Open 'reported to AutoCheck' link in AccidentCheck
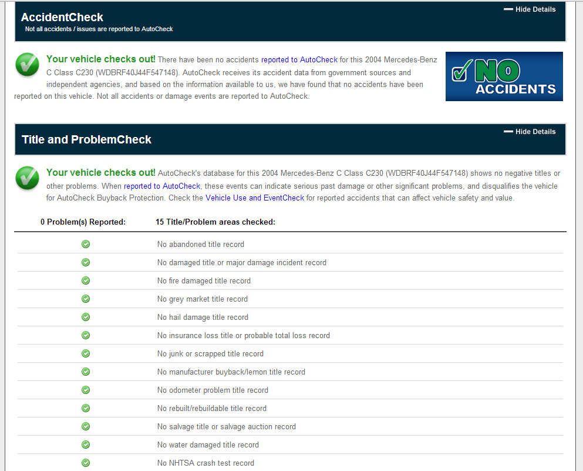This screenshot has width=583, height=471. pyautogui.click(x=299, y=59)
